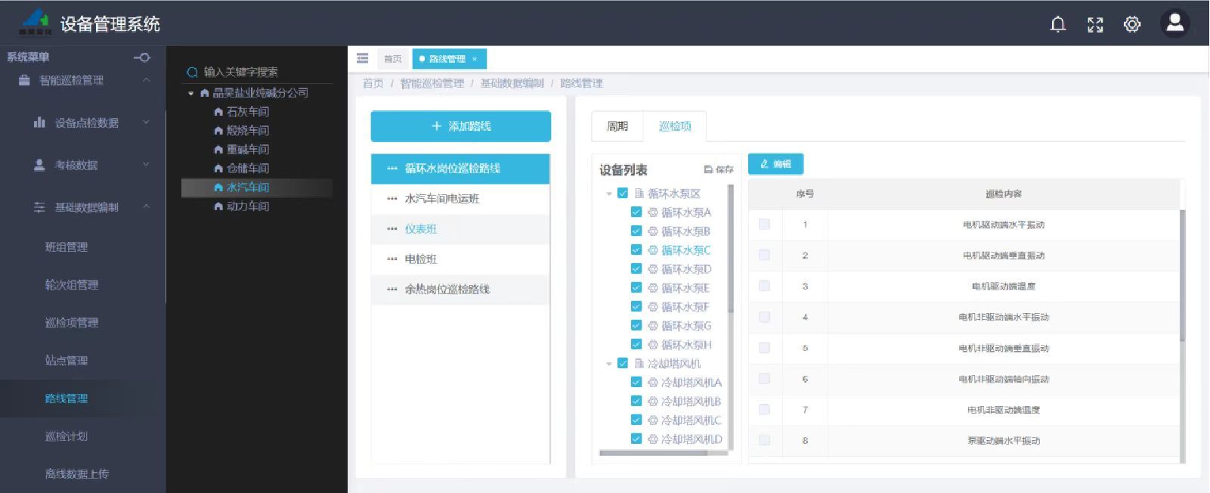This screenshot has width=1210, height=493.
Task: Open the notification bell icon
Action: click(1058, 24)
